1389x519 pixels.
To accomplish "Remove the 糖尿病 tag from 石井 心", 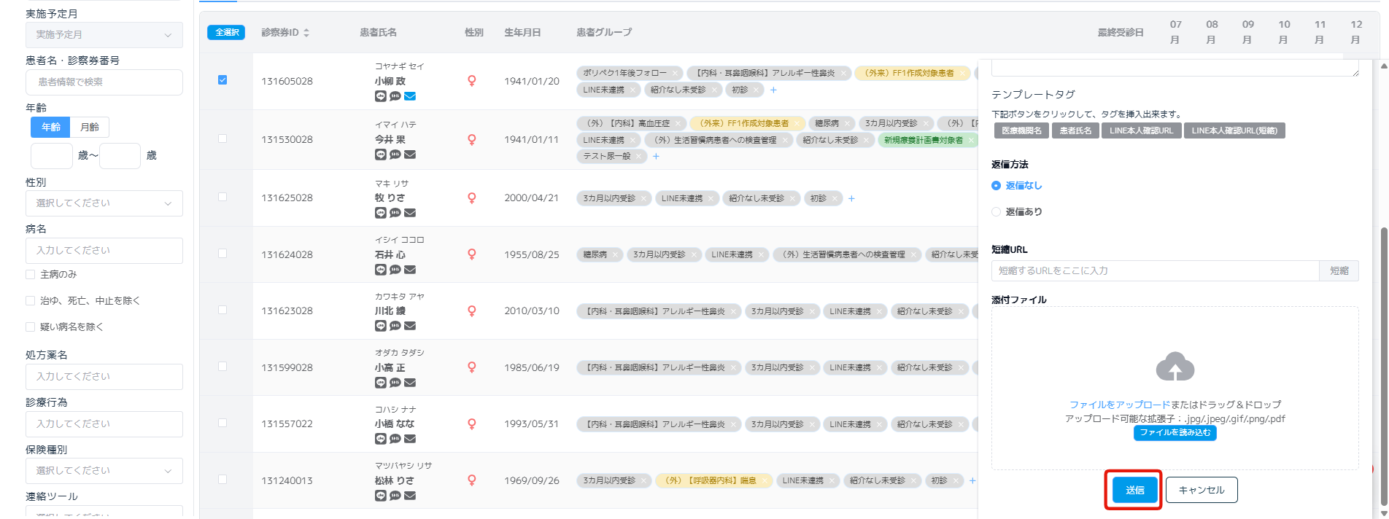I will 616,254.
